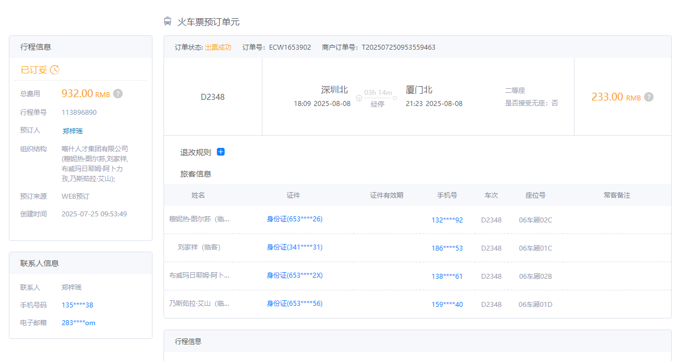Viewport: 680px width, 361px height.
Task: Click the 出票成功 order status label
Action: tap(218, 47)
